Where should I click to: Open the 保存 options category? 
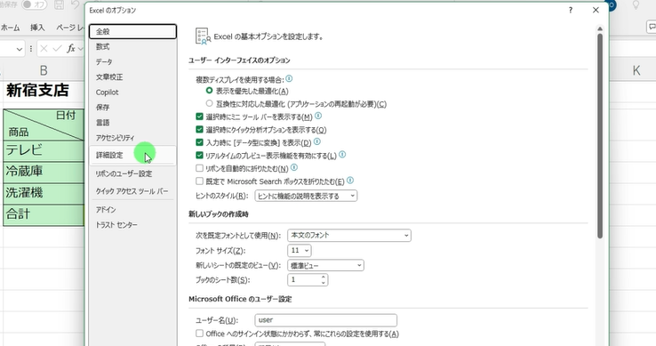click(132, 108)
